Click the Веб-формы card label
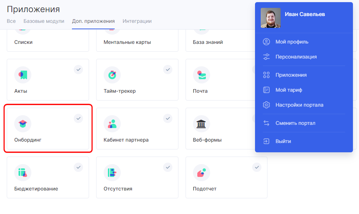The image size is (359, 214). (x=207, y=140)
